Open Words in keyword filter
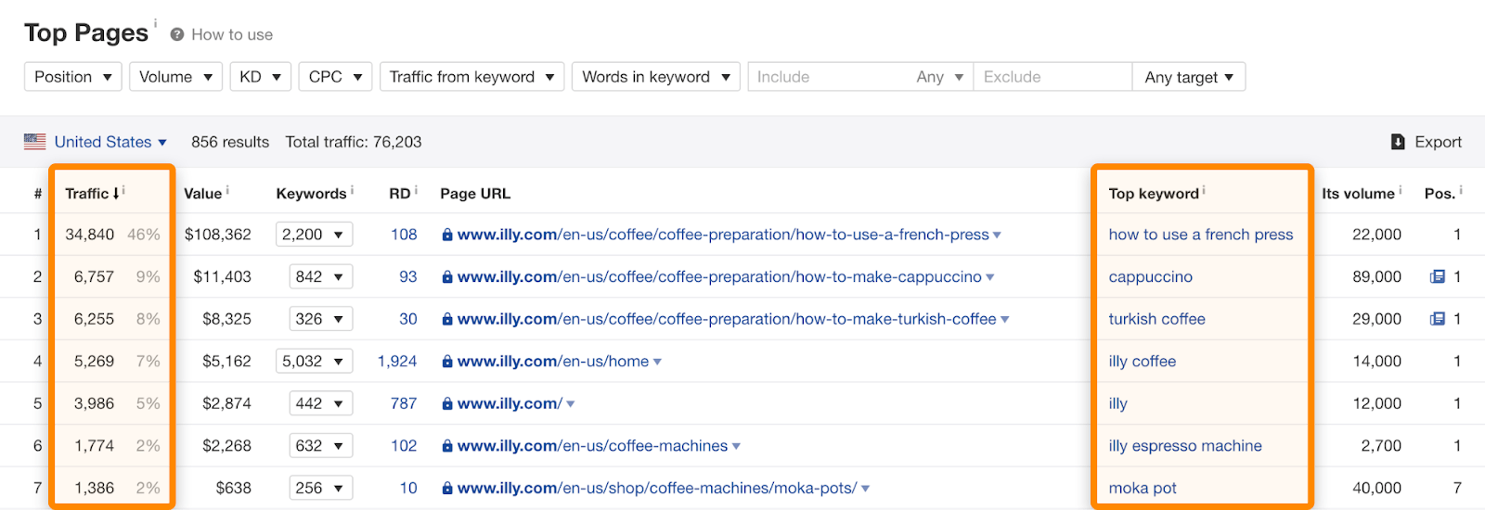Screen dimensions: 1485x510 coord(655,77)
